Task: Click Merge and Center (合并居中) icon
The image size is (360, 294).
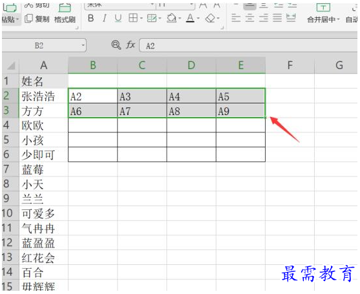Action: pos(323,8)
